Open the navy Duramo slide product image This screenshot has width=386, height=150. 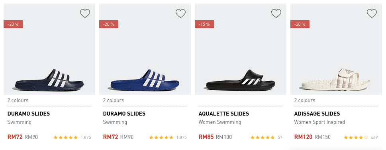point(49,49)
